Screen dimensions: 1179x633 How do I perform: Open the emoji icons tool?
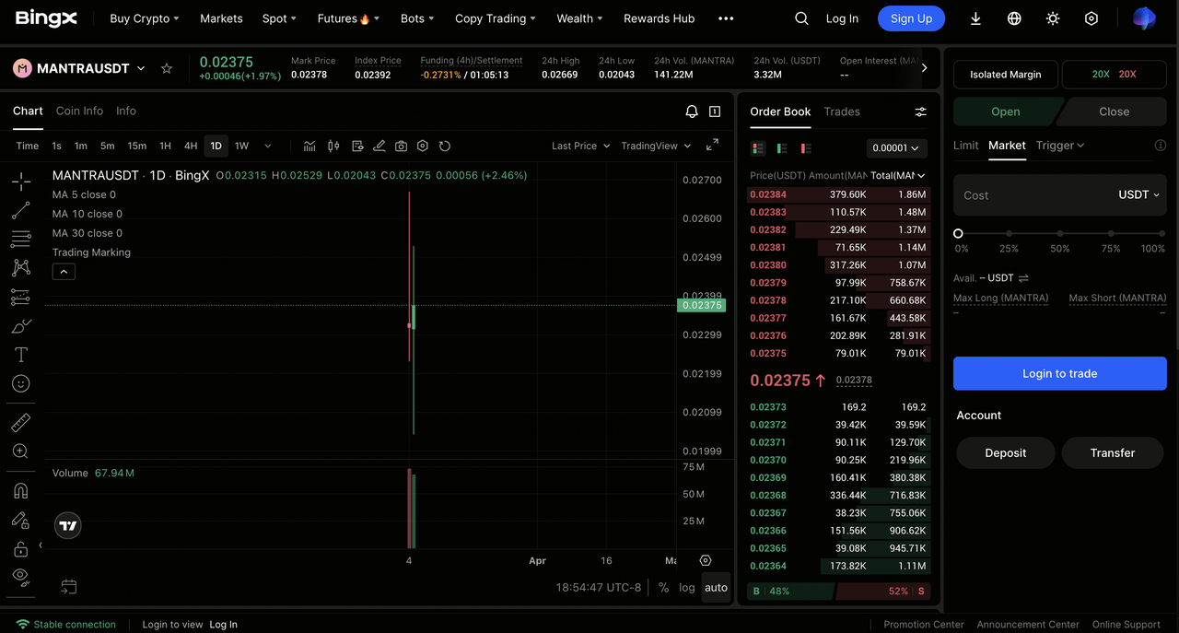21,383
